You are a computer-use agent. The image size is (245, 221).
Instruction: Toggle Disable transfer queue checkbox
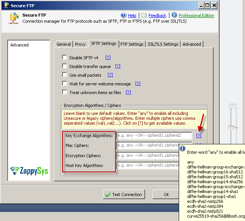64,66
